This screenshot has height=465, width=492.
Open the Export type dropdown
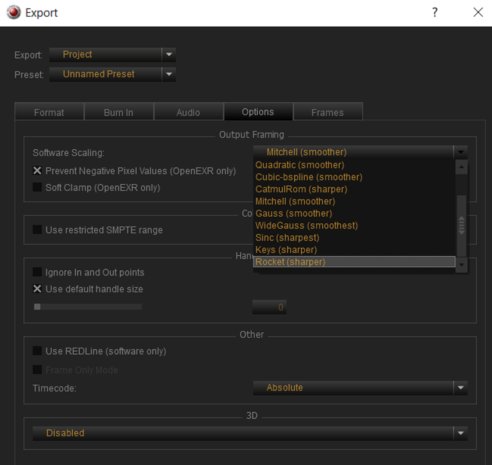[112, 55]
